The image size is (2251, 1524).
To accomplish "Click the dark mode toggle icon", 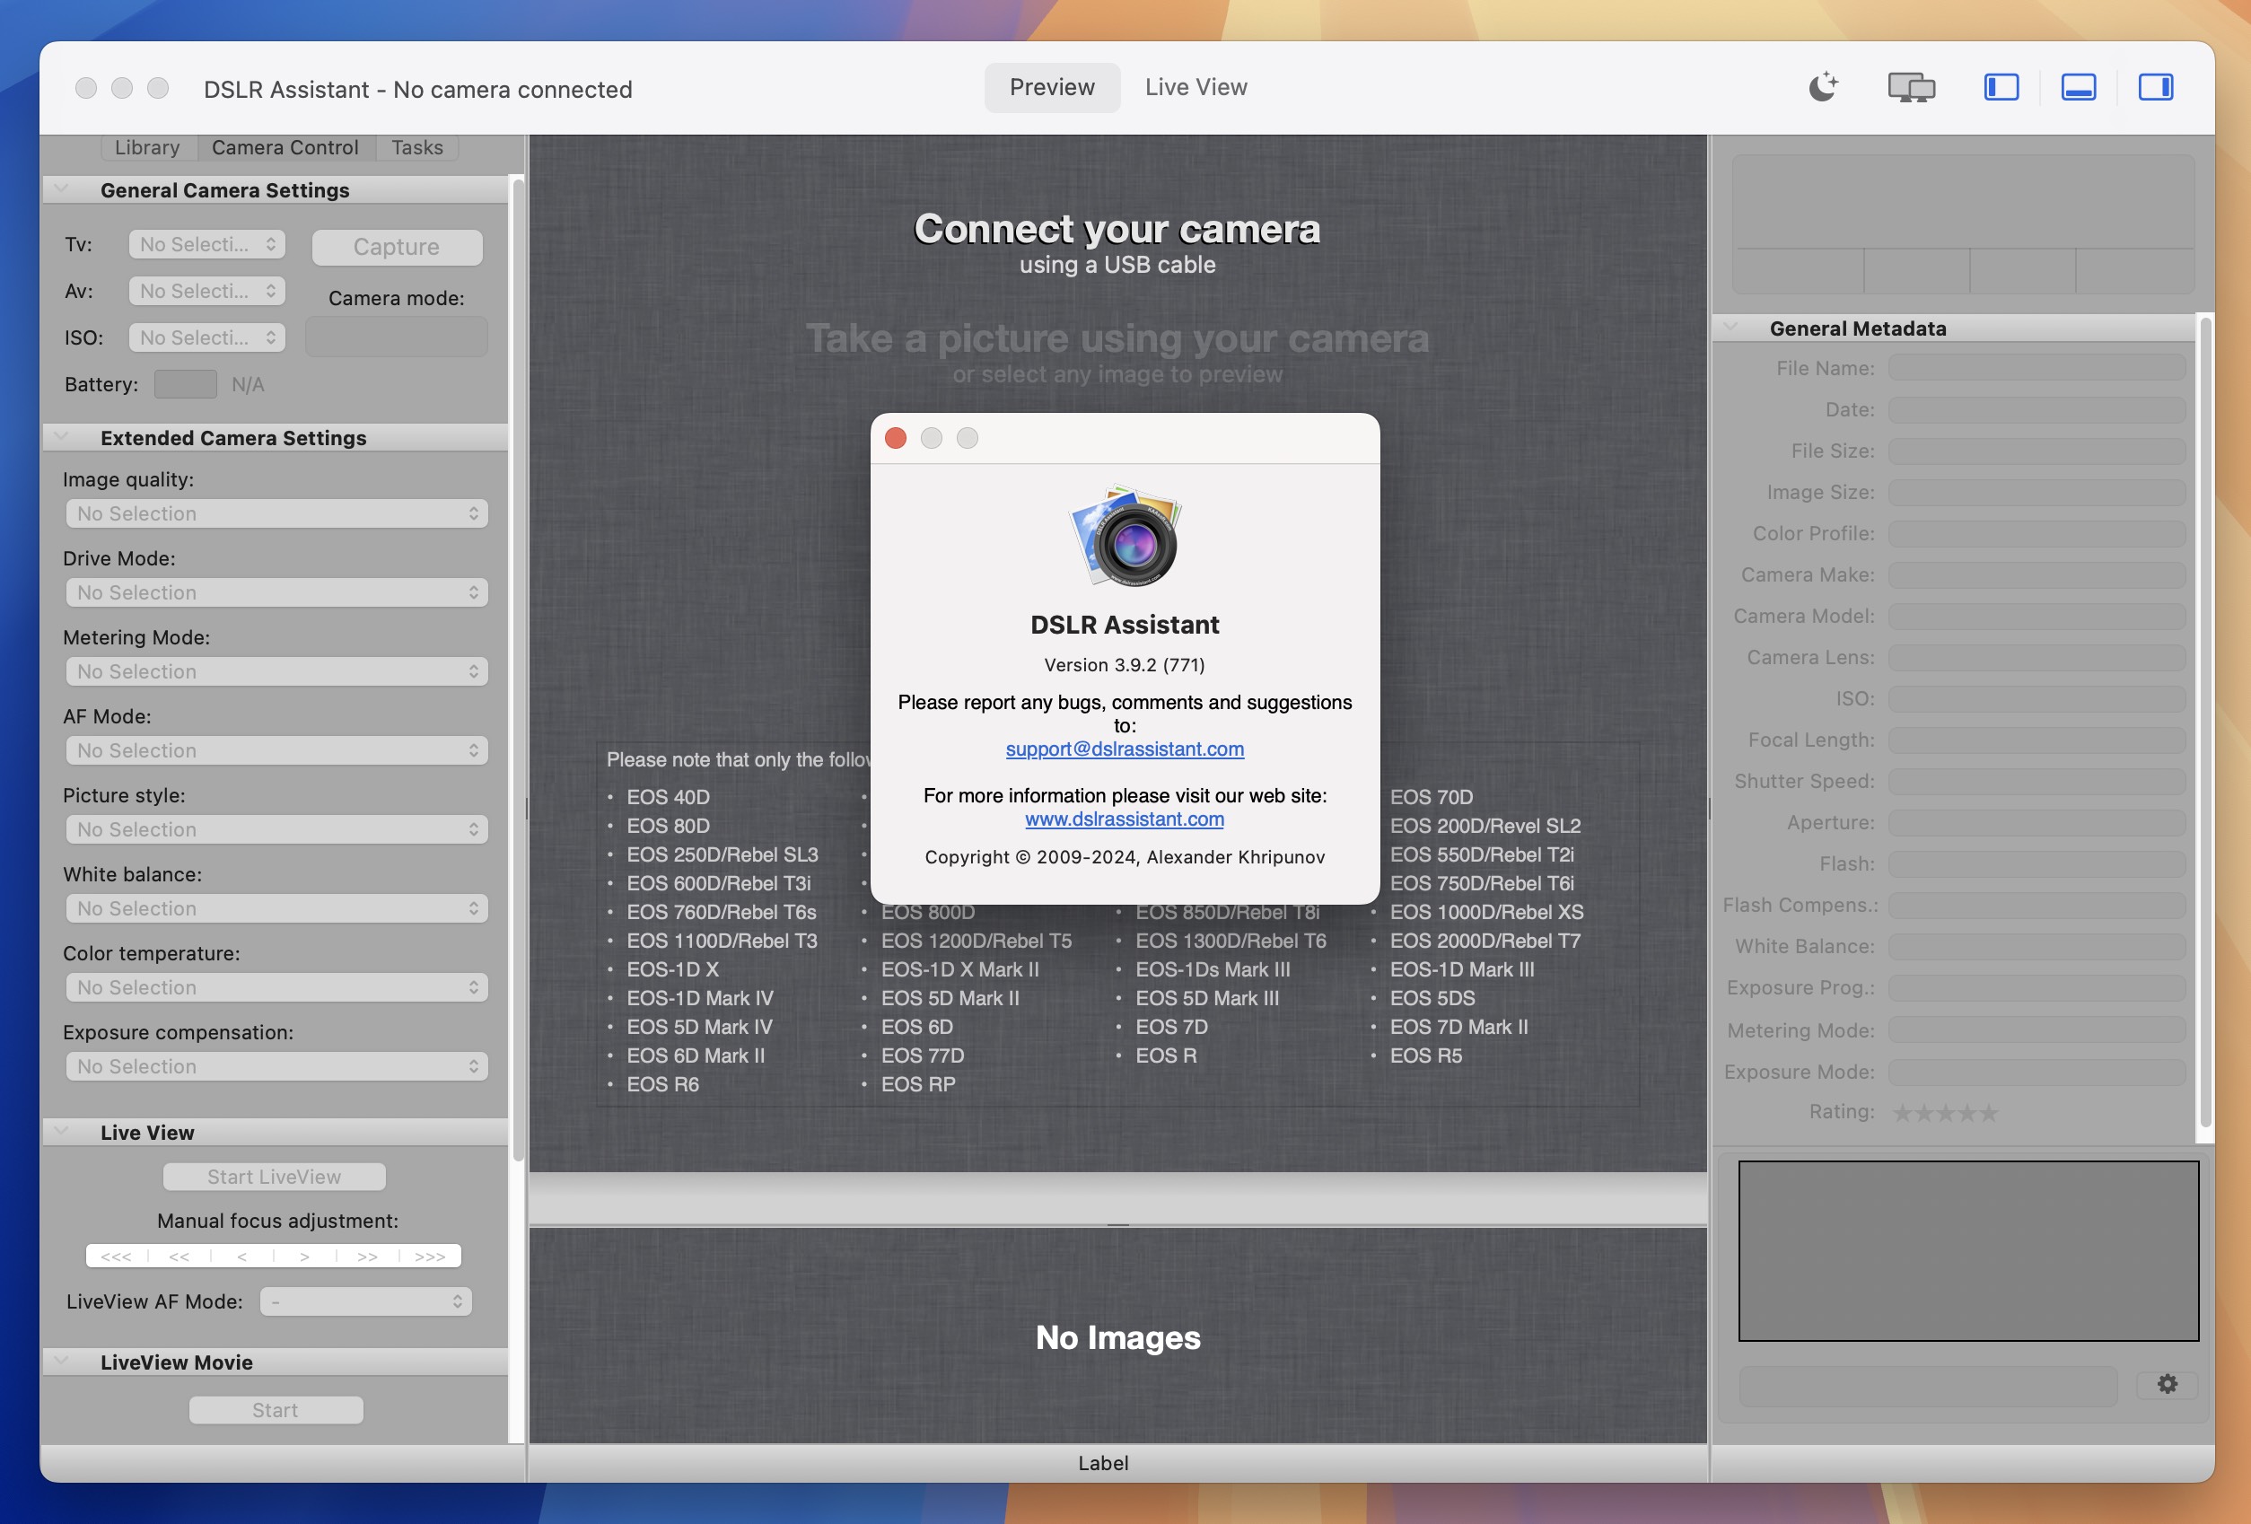I will pos(1825,85).
